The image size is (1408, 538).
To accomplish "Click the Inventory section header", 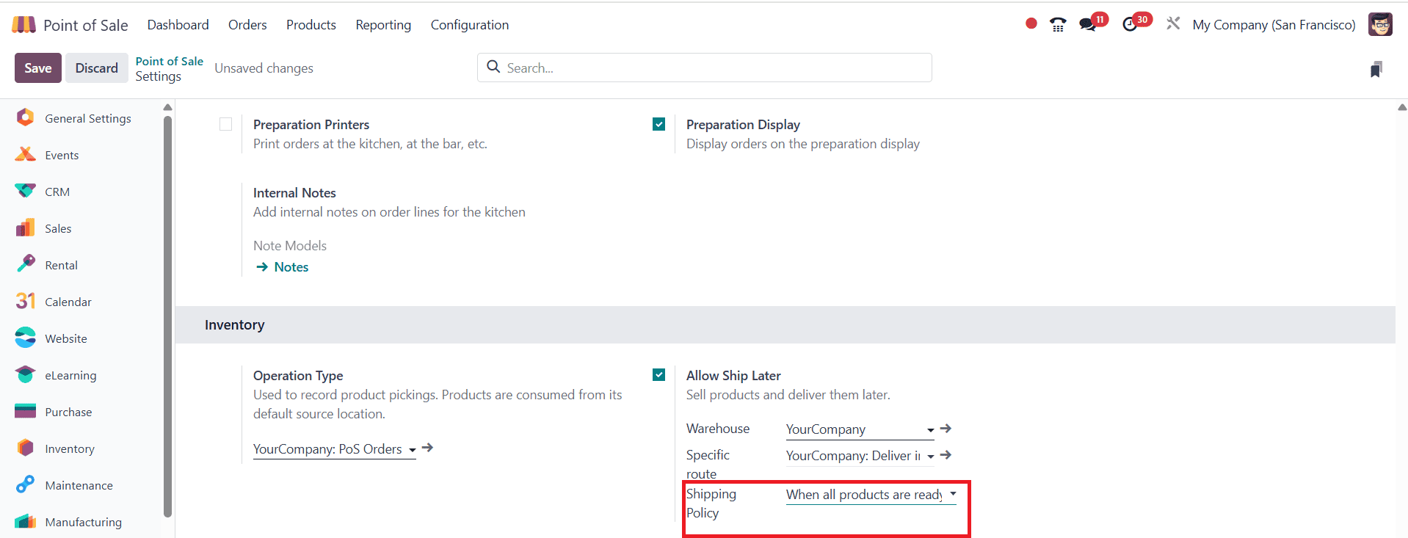I will (785, 325).
